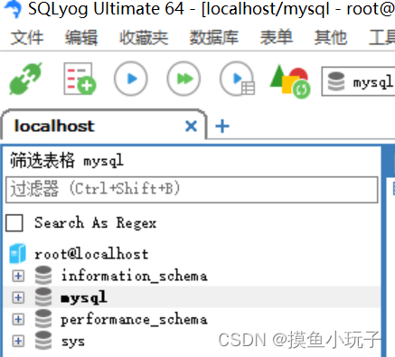The width and height of the screenshot is (395, 357).
Task: Click the information_schema database icon
Action: [43, 276]
